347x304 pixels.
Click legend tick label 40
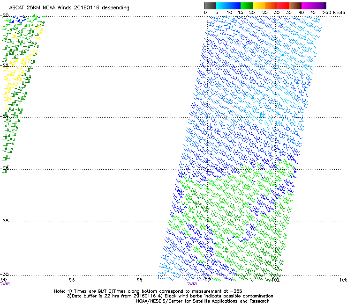pyautogui.click(x=301, y=13)
